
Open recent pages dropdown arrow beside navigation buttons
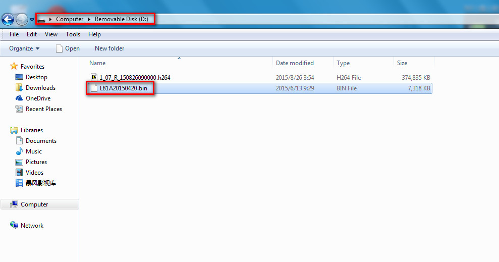32,20
